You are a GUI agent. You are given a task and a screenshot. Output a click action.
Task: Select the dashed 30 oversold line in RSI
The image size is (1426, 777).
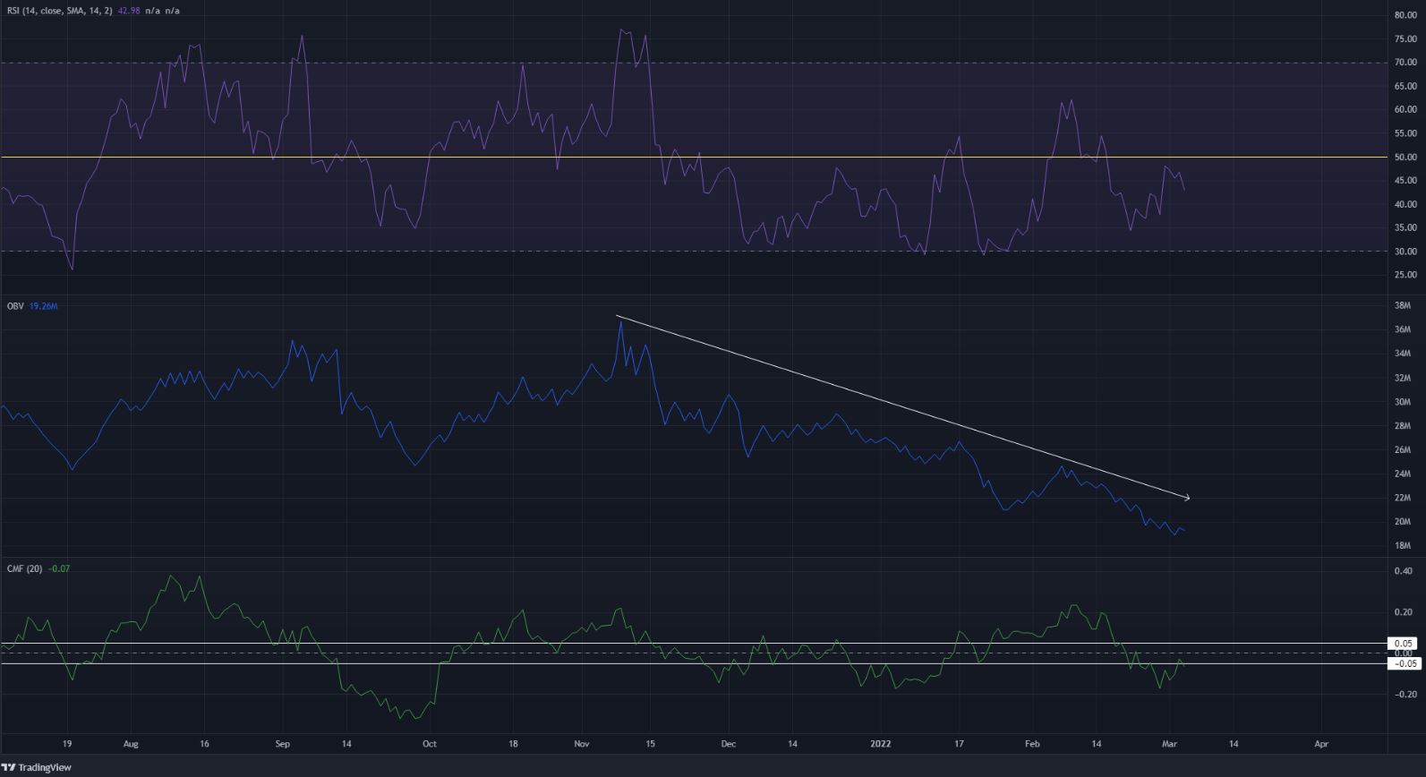[x=627, y=252]
